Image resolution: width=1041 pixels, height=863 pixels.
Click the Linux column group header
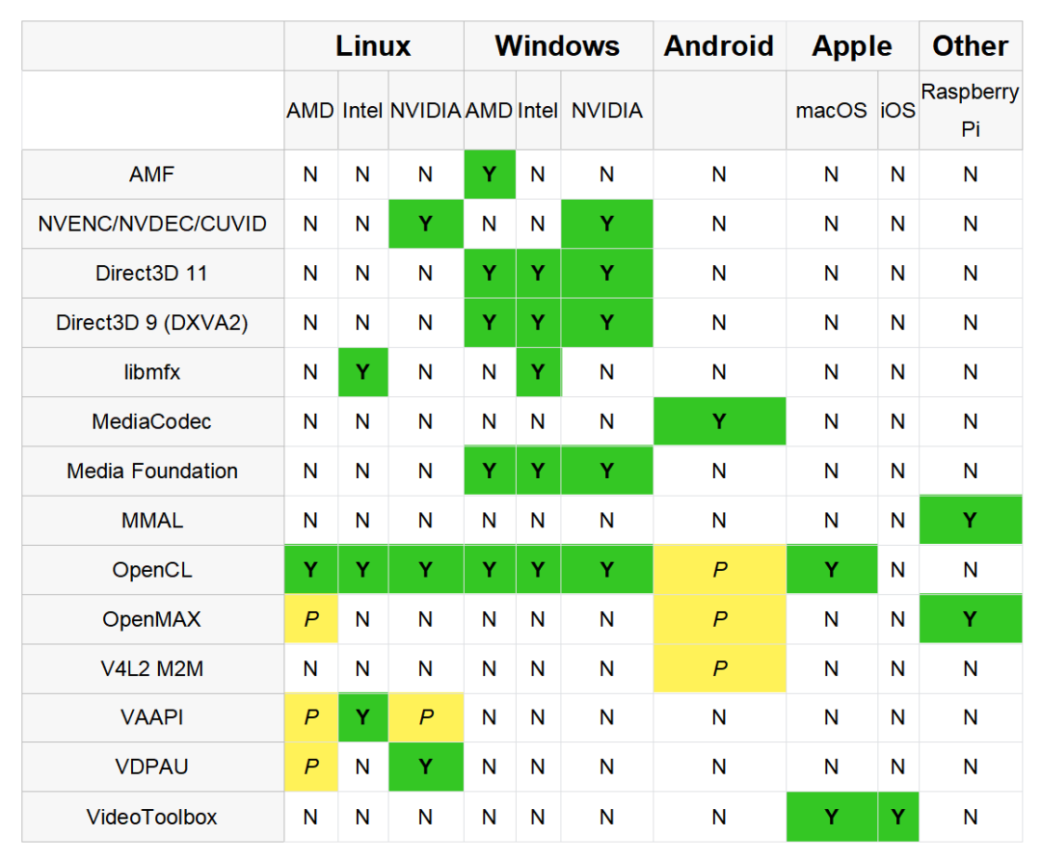373,46
